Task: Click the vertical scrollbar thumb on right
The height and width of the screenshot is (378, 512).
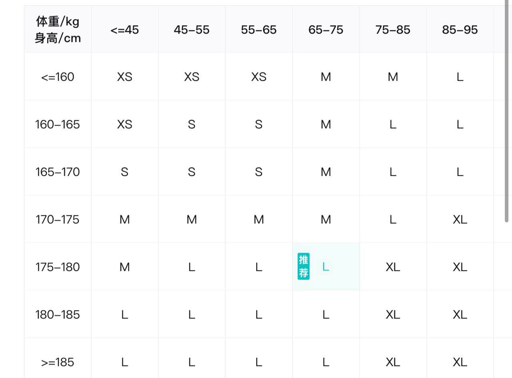Action: (507, 112)
